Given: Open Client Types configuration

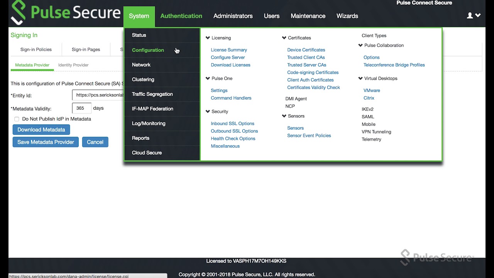Looking at the screenshot, I should tap(374, 36).
